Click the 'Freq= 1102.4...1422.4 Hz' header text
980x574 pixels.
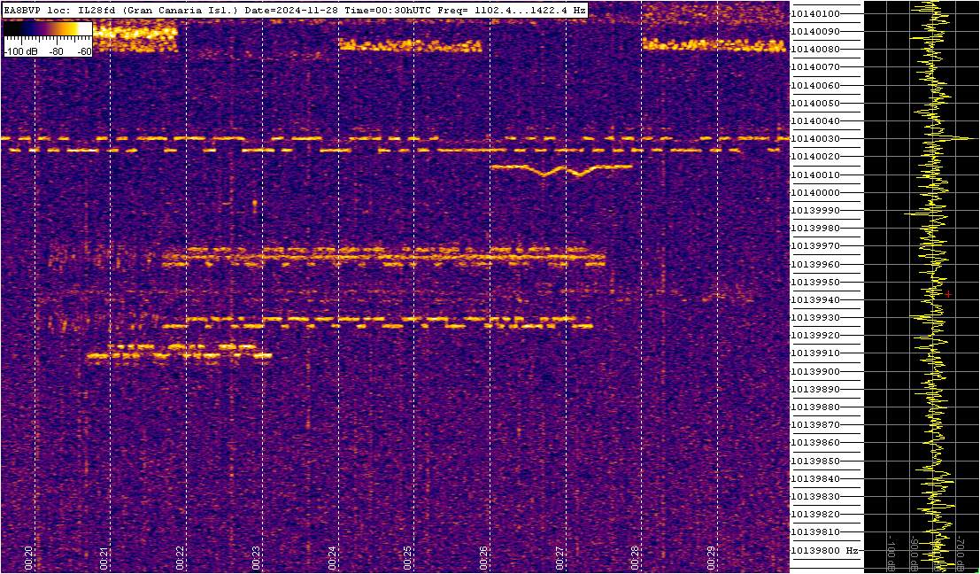[510, 10]
